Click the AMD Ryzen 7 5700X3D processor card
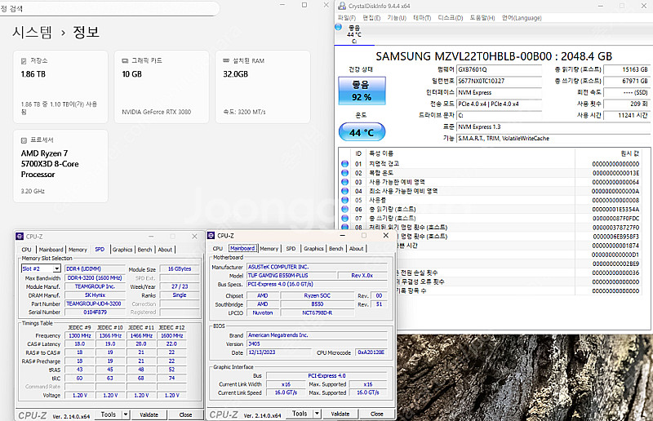The width and height of the screenshot is (653, 421). pyautogui.click(x=60, y=166)
